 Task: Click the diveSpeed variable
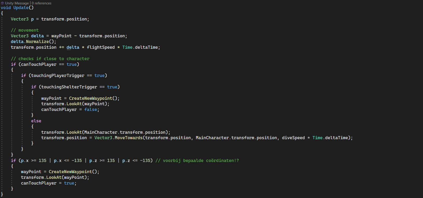click(x=293, y=138)
